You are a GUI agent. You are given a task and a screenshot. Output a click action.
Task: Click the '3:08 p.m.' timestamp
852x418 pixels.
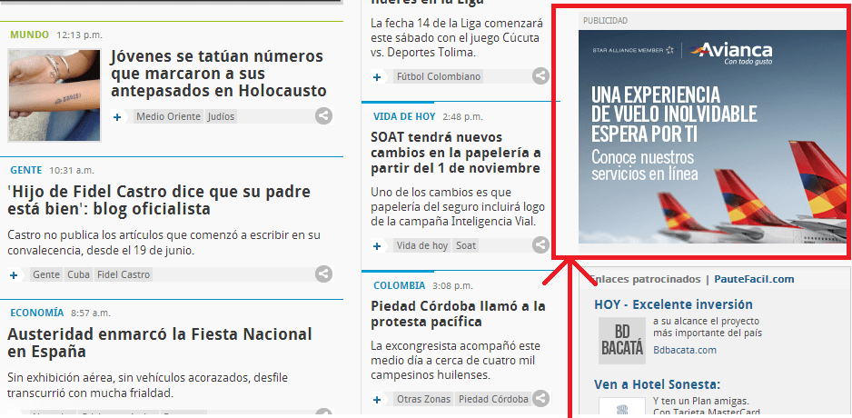(x=454, y=285)
